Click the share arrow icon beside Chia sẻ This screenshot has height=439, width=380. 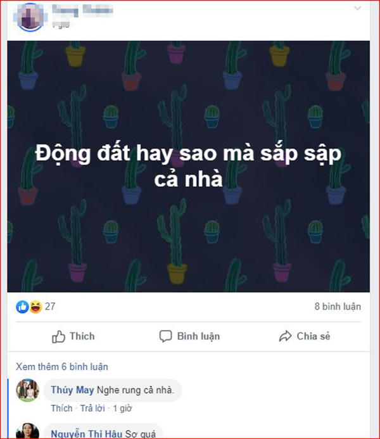coord(285,336)
